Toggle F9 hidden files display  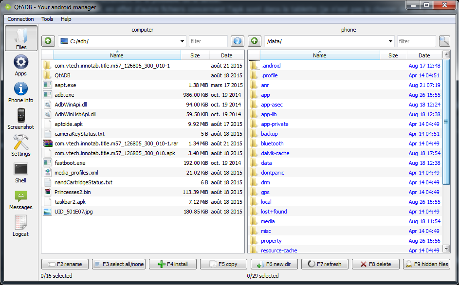426,264
